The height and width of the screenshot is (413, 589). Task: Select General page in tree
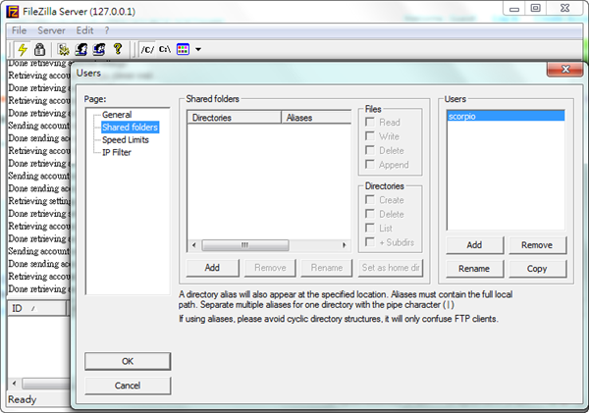coord(117,115)
